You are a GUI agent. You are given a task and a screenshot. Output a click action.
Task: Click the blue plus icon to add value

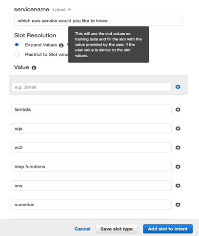click(178, 87)
